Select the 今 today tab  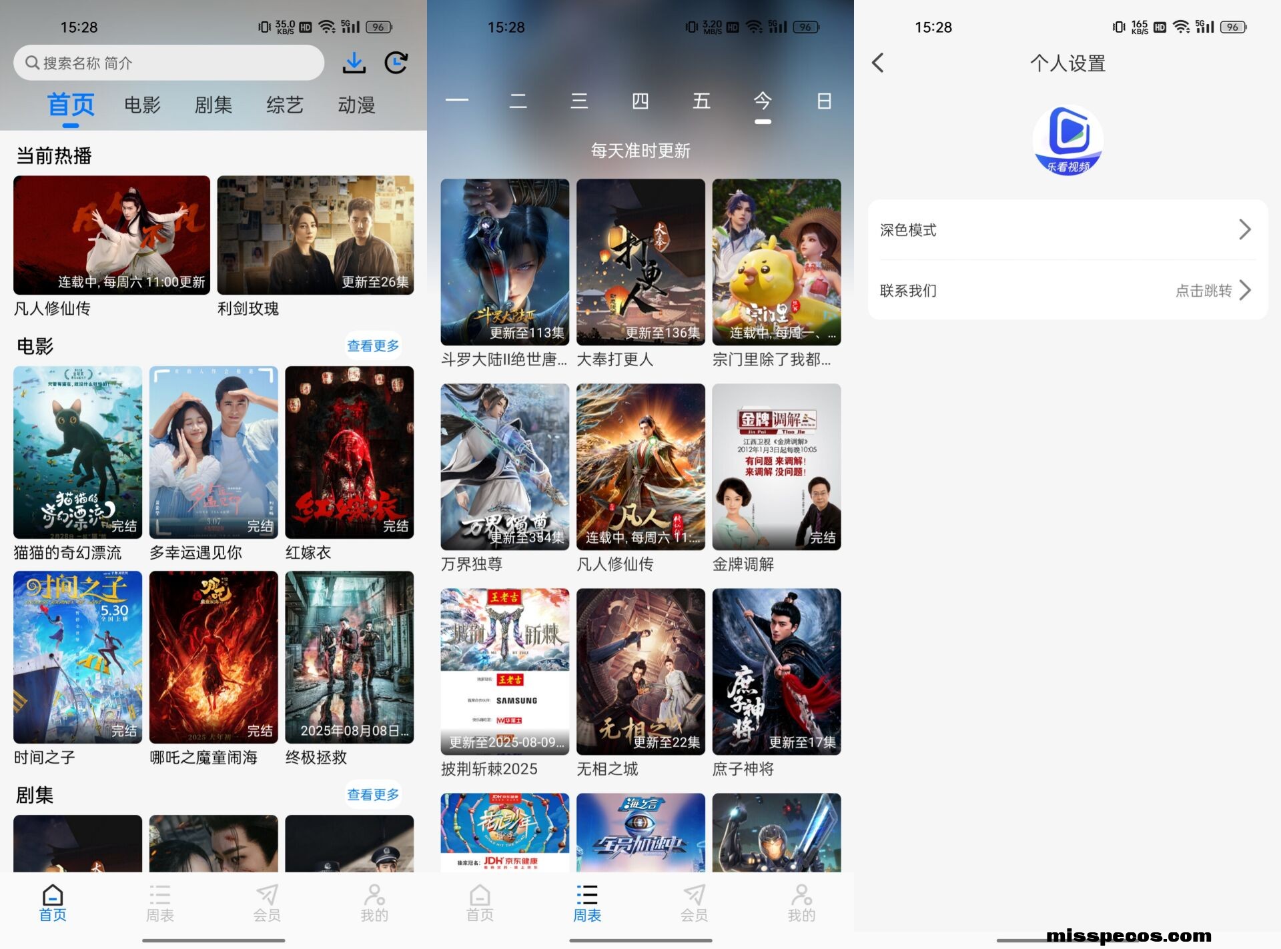click(x=763, y=101)
